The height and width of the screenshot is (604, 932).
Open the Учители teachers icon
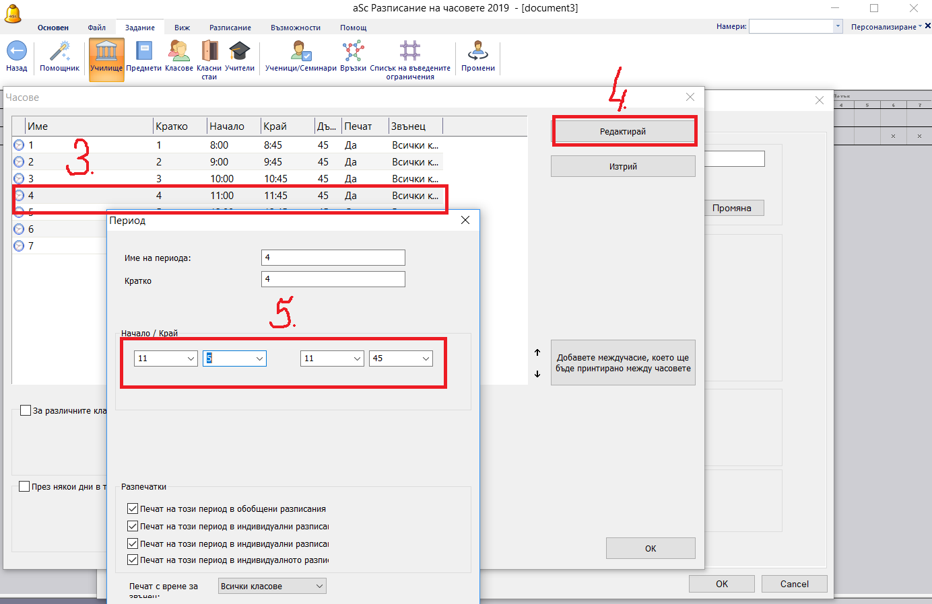(240, 52)
